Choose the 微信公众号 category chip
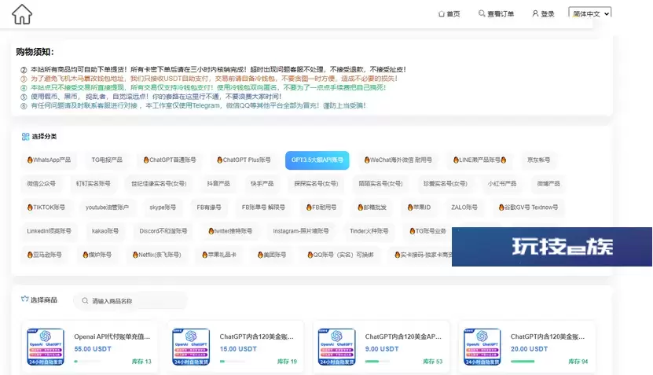The height and width of the screenshot is (375, 653). 41,184
